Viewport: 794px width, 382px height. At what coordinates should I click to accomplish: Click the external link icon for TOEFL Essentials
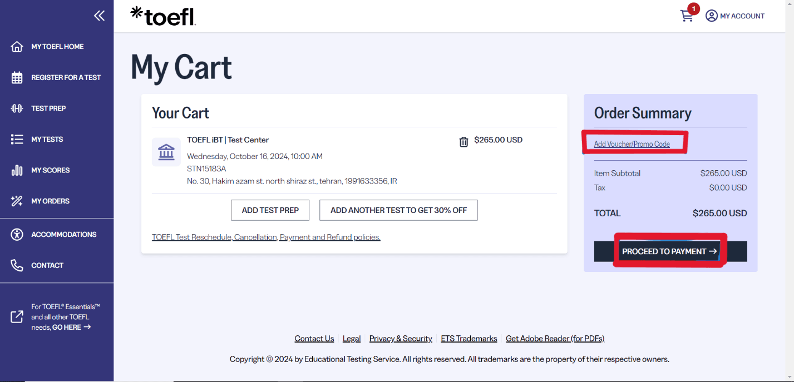point(17,317)
